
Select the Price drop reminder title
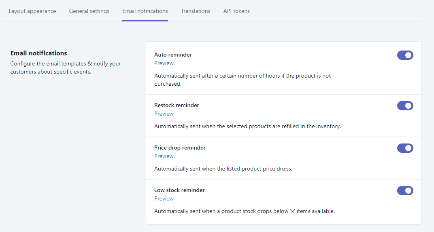coord(180,148)
